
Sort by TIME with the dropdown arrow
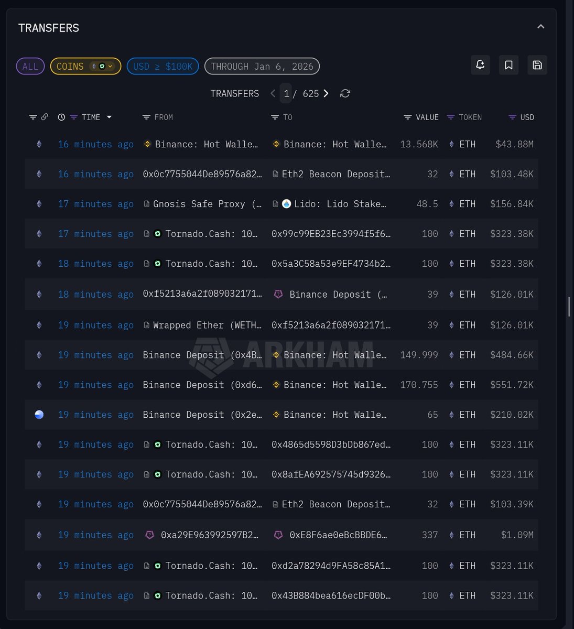(x=109, y=117)
